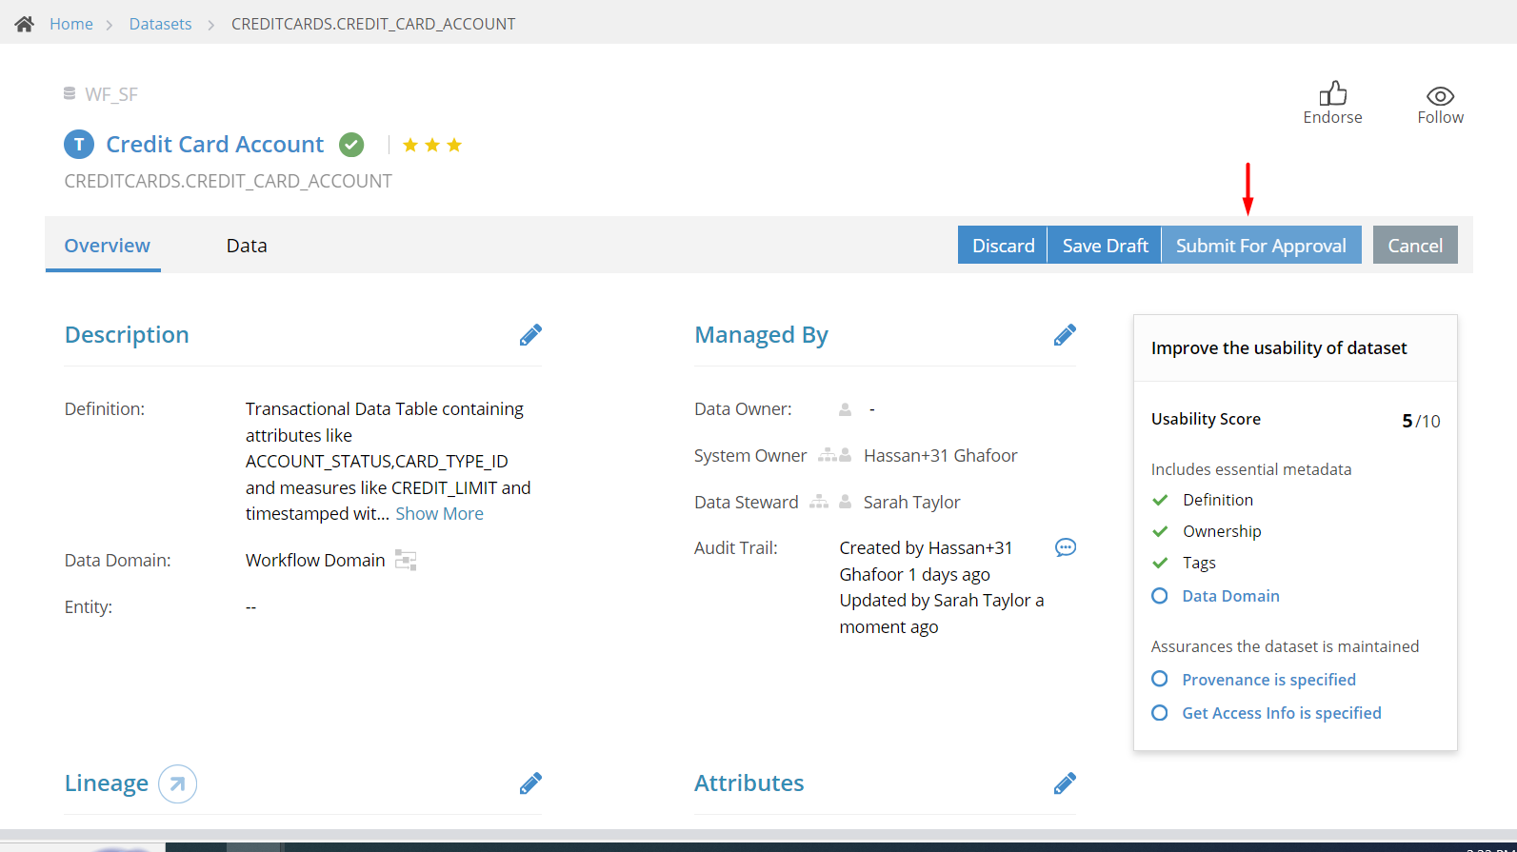Open Audit Trail comment bubble icon
The height and width of the screenshot is (852, 1517).
click(1066, 547)
